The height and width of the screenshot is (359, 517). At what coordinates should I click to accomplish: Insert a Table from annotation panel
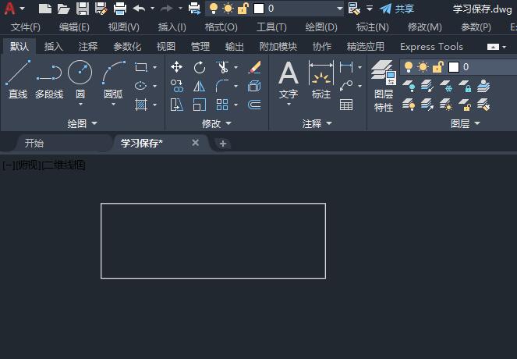click(x=346, y=105)
